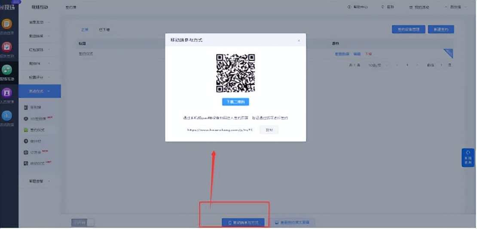Click the second blue edit link in row
Viewport: 477px width, 229px height.
(x=357, y=54)
